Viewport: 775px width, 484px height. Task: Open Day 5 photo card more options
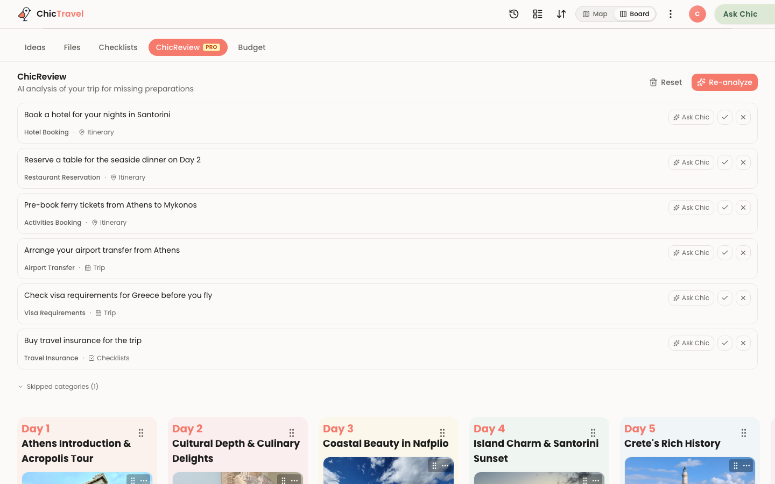pos(746,466)
